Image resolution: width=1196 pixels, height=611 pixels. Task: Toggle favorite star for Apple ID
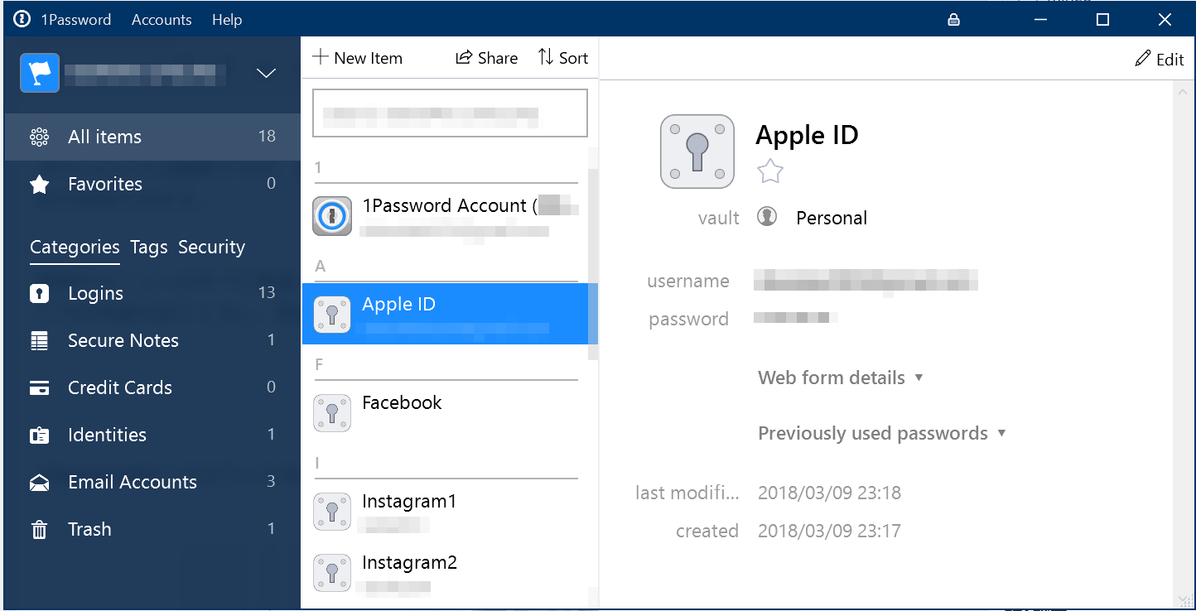pyautogui.click(x=770, y=171)
